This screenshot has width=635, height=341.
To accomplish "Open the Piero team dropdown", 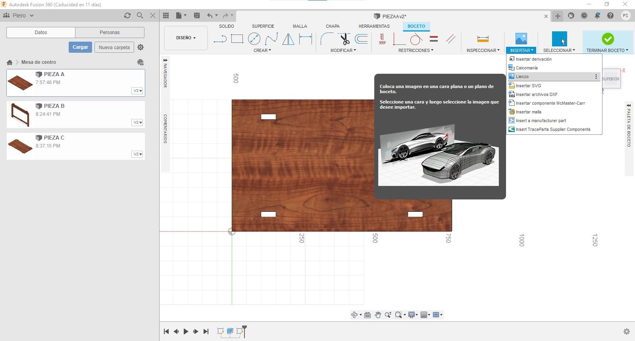I will (18, 15).
